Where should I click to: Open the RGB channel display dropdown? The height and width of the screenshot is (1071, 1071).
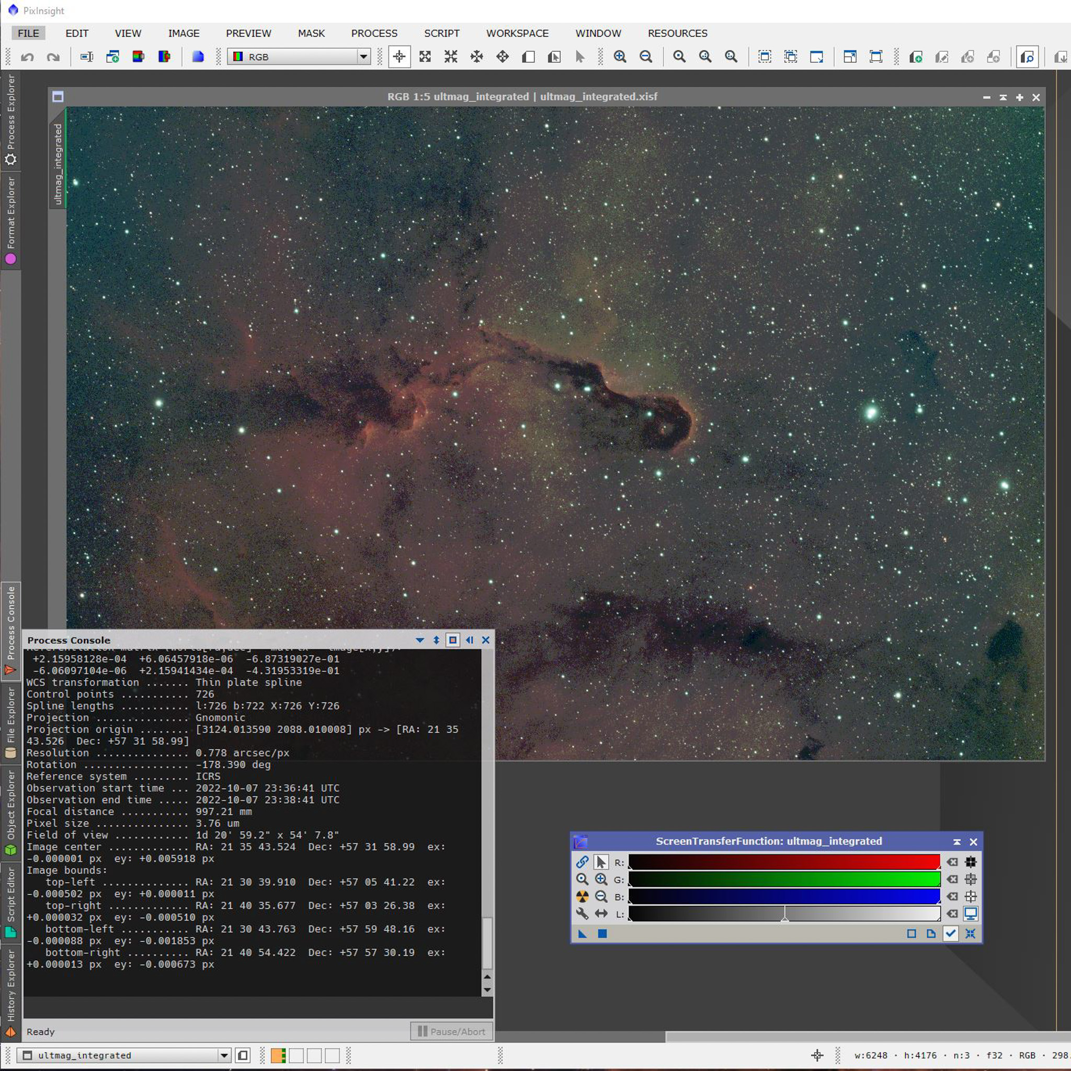[363, 56]
